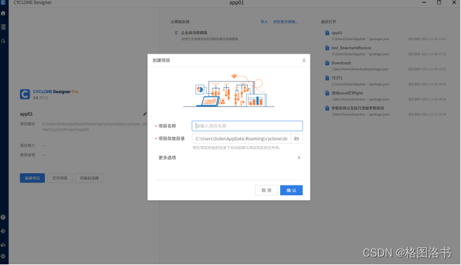Viewport: 461px width, 265px height.
Task: Open the settings gear icon in sidebar
Action: pos(3,256)
